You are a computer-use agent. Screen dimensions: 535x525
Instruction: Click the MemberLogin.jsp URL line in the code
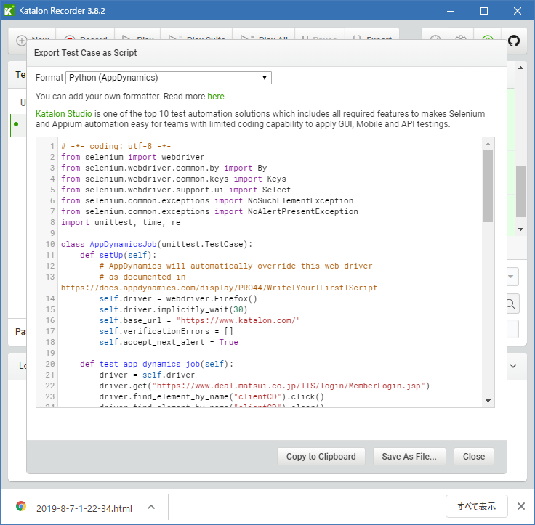[265, 386]
